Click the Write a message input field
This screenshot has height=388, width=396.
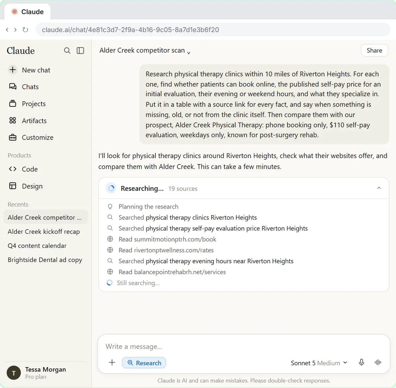click(x=244, y=346)
